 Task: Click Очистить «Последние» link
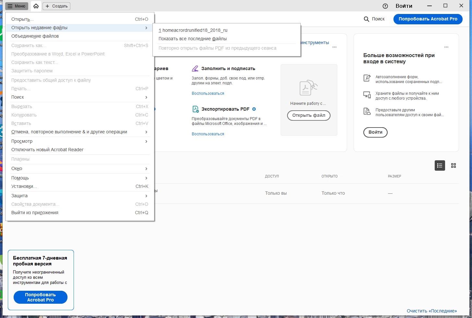pyautogui.click(x=431, y=311)
